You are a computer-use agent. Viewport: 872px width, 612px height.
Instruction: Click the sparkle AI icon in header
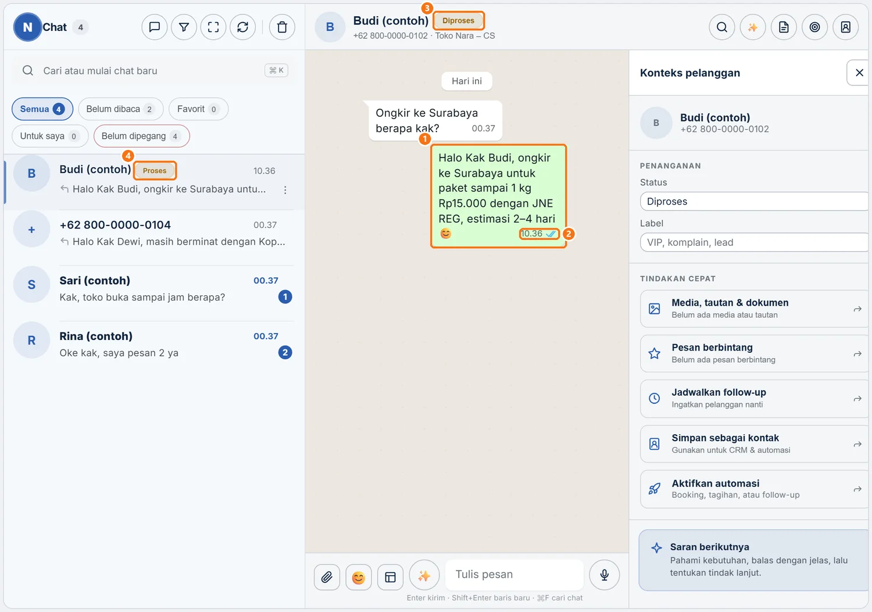[753, 27]
